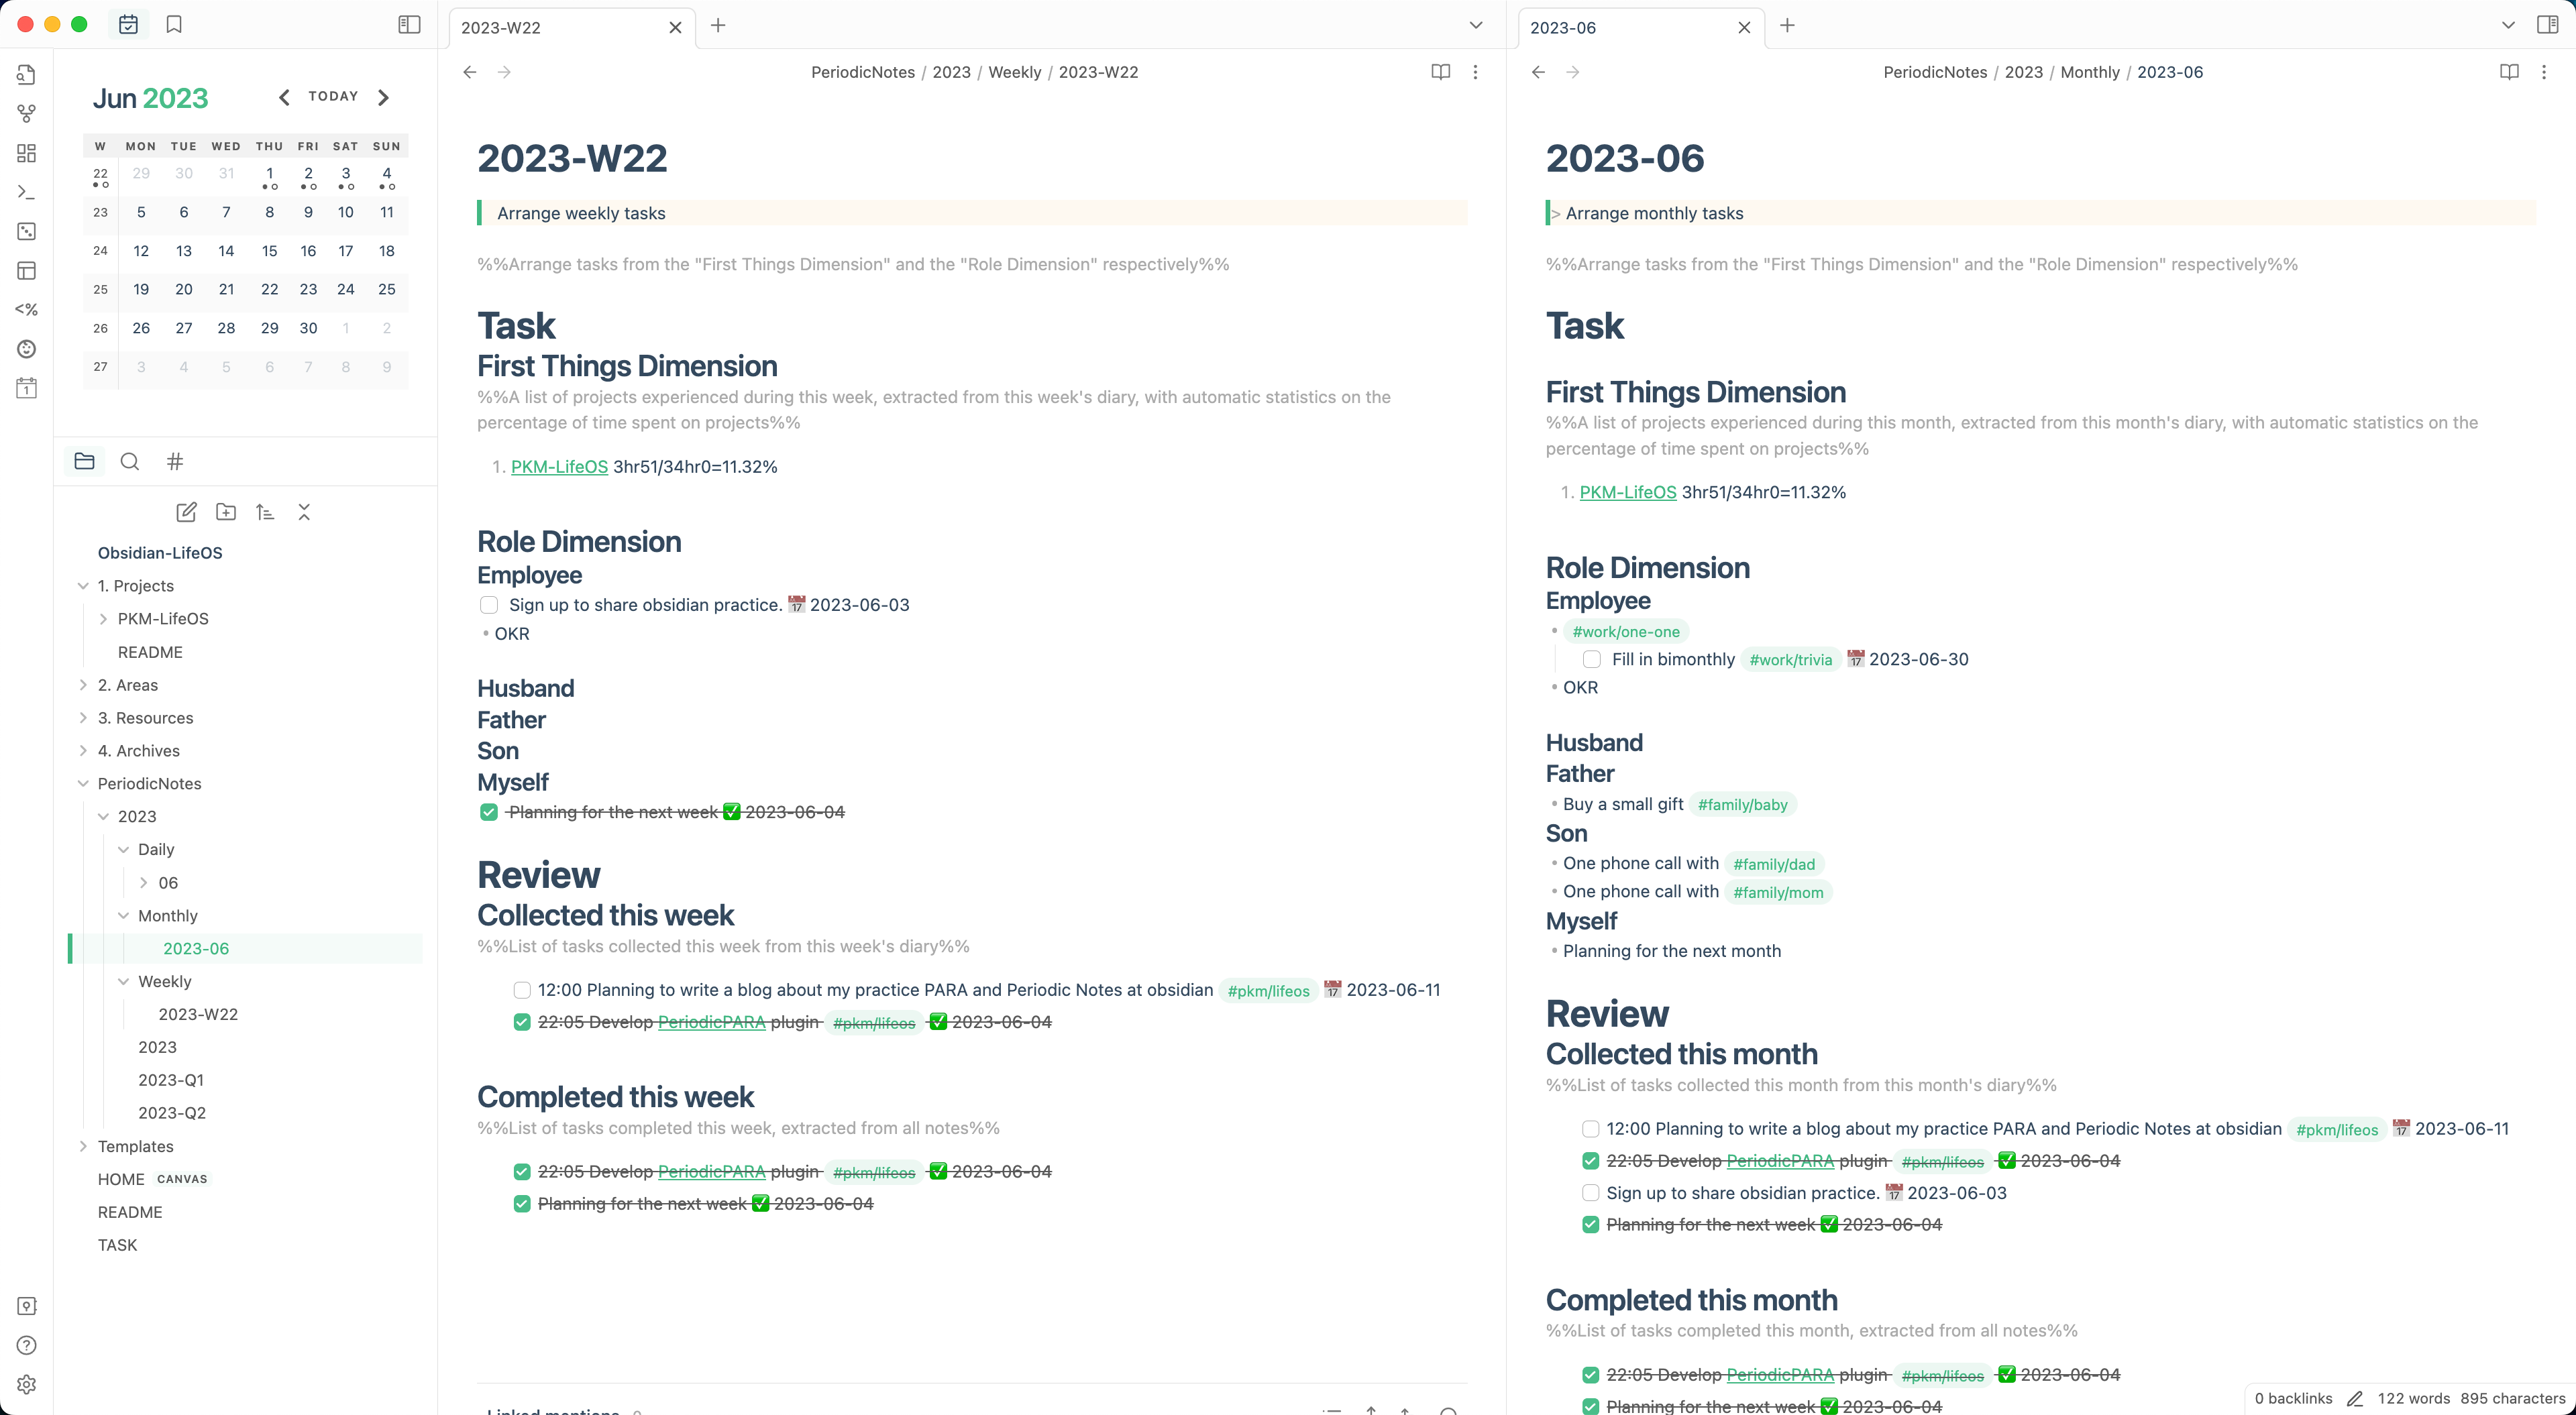2576x1415 pixels.
Task: Click the command palette terminal icon
Action: 27,192
